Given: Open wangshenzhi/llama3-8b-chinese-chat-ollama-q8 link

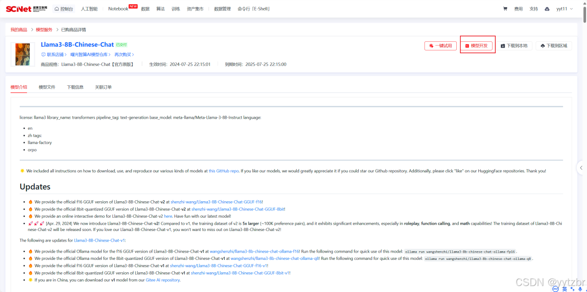Looking at the screenshot, I should 275,259.
